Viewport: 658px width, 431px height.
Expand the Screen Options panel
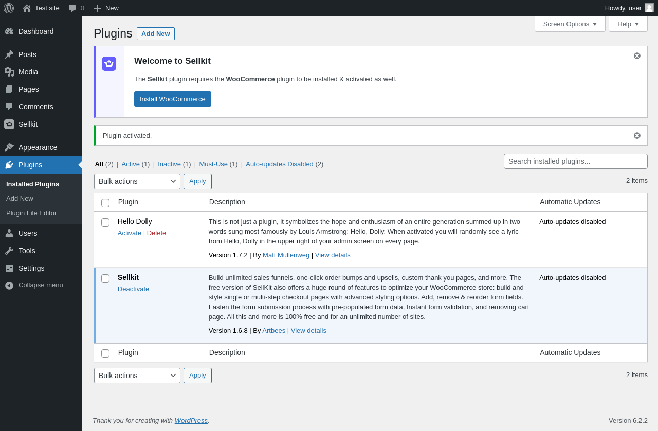(570, 24)
